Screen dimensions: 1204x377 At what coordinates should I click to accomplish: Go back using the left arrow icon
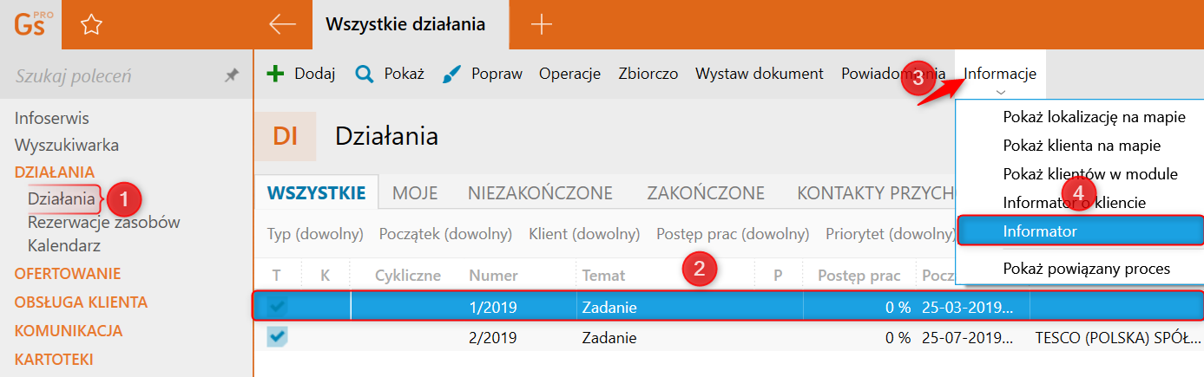pos(283,24)
